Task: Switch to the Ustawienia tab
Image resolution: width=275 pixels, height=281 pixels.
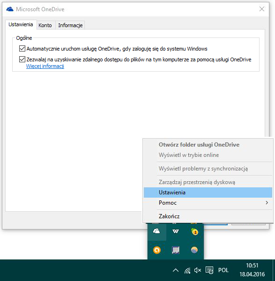Action: 21,24
